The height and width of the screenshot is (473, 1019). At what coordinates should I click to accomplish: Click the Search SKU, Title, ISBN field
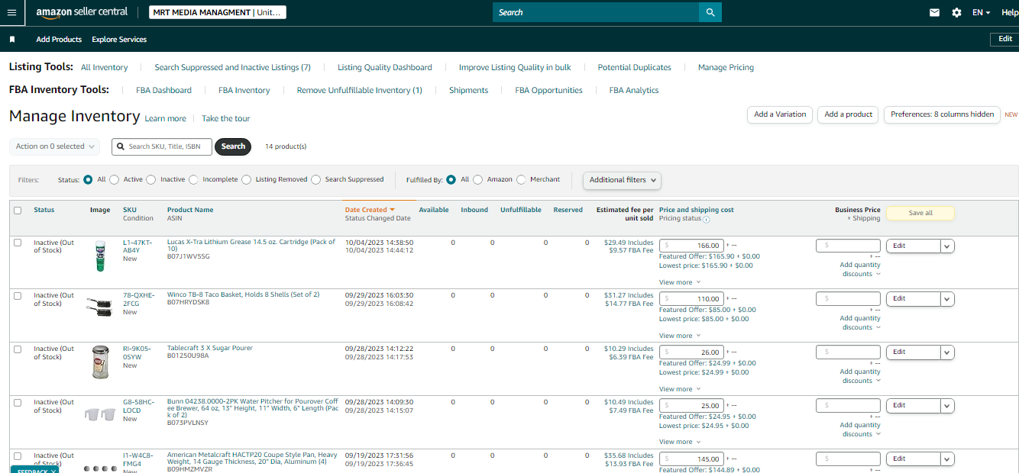[162, 146]
